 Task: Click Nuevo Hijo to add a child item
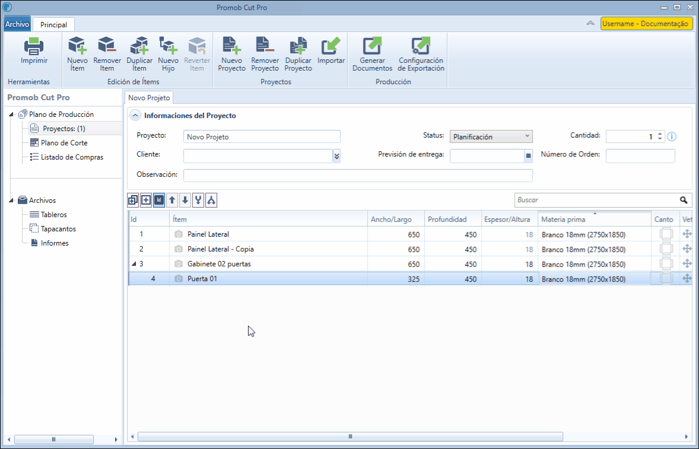pyautogui.click(x=168, y=46)
